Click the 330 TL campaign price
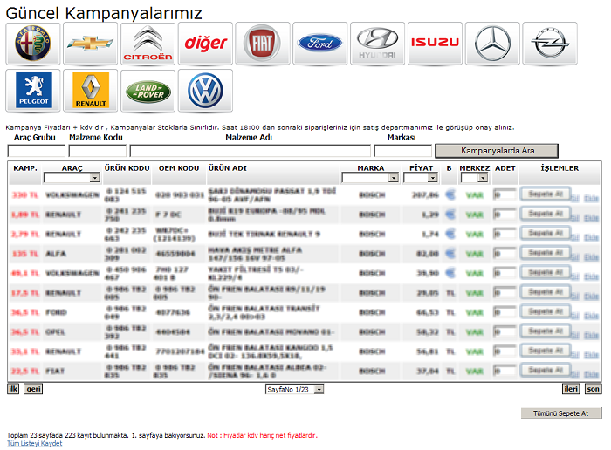 pyautogui.click(x=25, y=195)
